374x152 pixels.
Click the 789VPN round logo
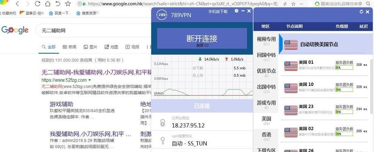click(x=161, y=15)
